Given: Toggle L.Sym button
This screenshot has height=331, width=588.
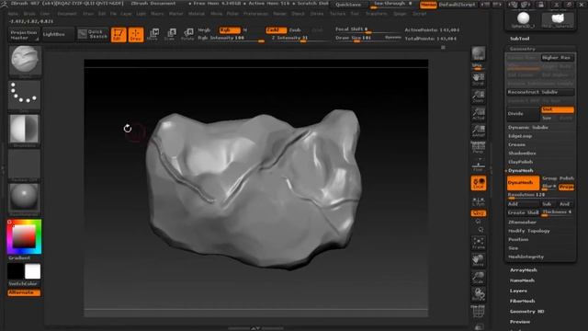Looking at the screenshot, I should (x=478, y=201).
